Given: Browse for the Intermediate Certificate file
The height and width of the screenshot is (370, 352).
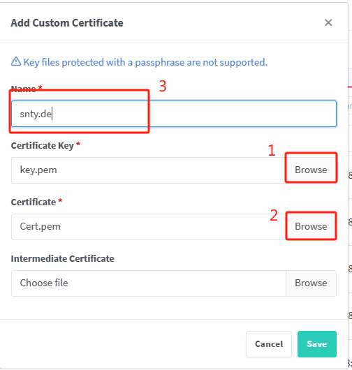Looking at the screenshot, I should click(311, 283).
